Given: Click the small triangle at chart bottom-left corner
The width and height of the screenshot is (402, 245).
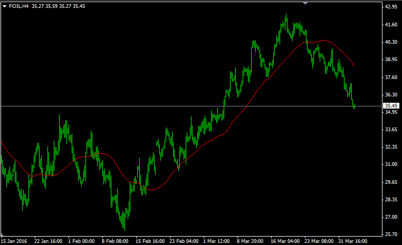Looking at the screenshot, I should point(2,235).
